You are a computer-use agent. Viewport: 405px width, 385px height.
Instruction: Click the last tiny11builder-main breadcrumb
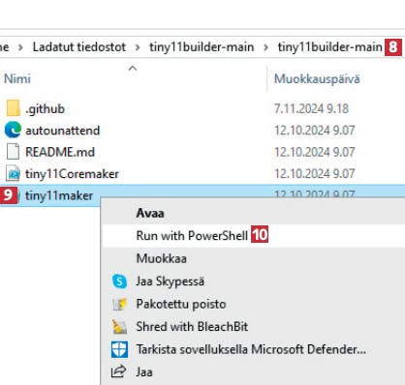[330, 47]
